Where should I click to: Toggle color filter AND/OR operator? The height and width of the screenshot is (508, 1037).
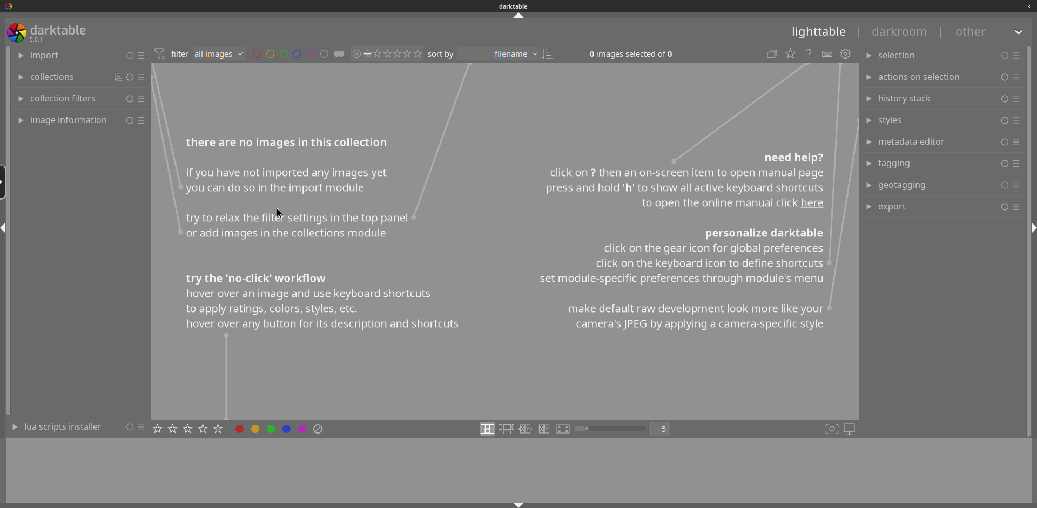point(339,54)
